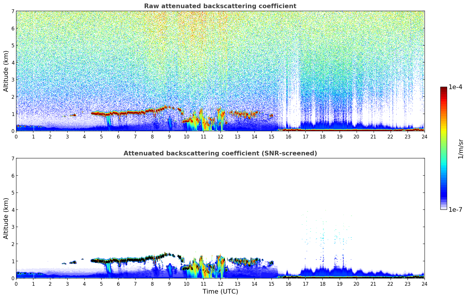Click time tick '21' under the raw plot
Viewport: 467px width, 298px height.
pos(374,137)
